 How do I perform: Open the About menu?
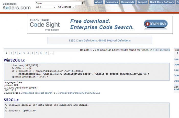click(x=99, y=2)
